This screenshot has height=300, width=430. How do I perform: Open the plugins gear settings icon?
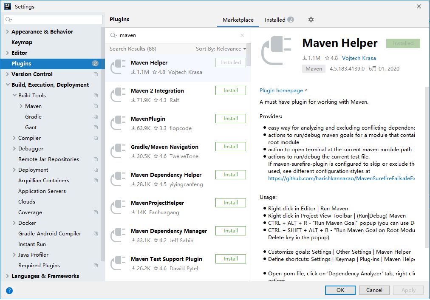[311, 20]
